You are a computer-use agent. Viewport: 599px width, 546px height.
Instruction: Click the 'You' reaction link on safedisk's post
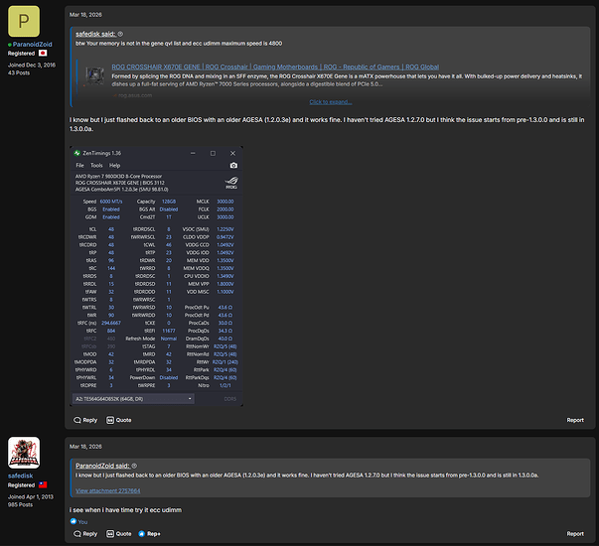click(x=82, y=522)
